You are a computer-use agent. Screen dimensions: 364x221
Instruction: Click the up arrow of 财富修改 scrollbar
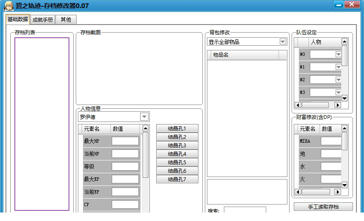[x=345, y=128]
